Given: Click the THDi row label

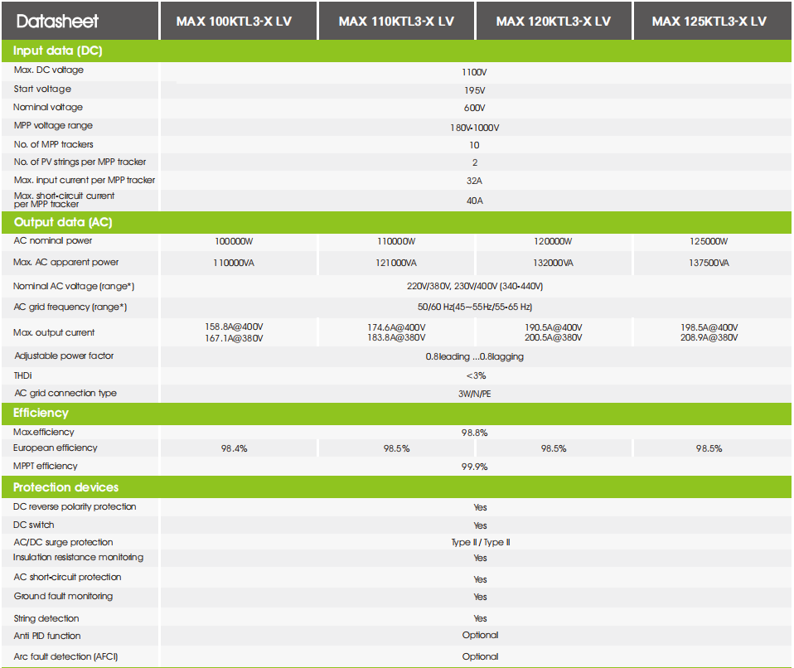Looking at the screenshot, I should click(22, 375).
